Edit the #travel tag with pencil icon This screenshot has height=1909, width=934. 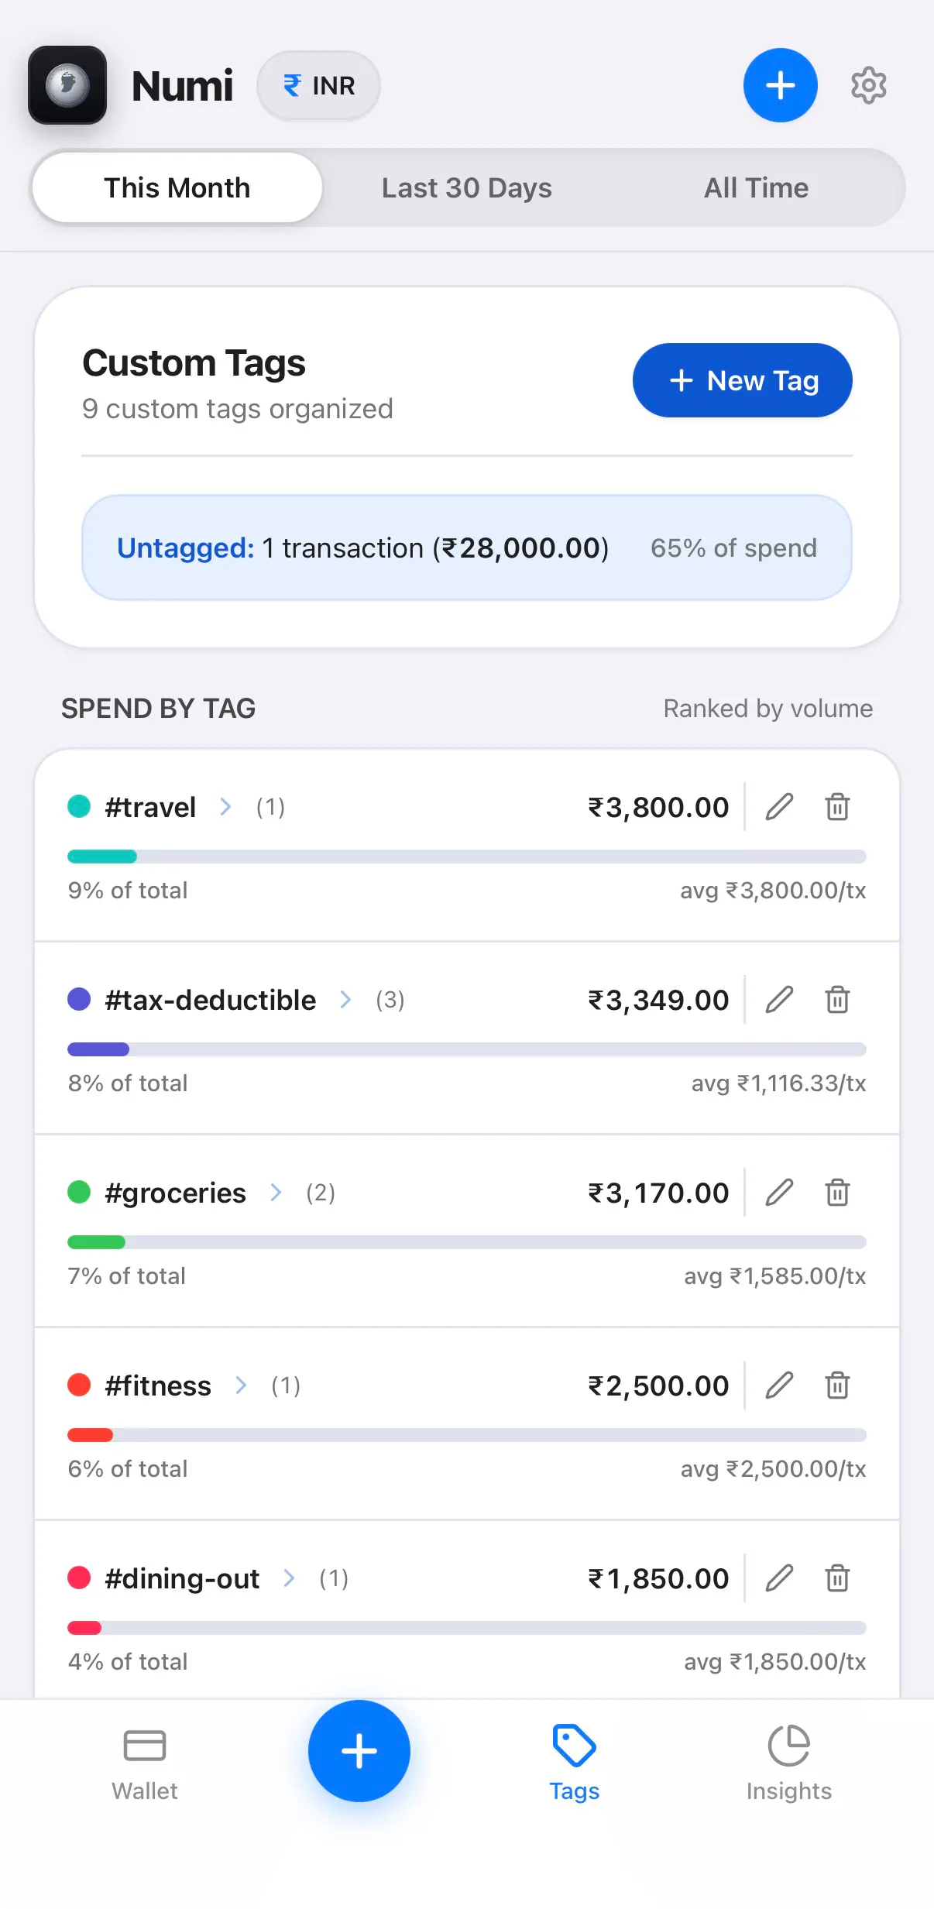coord(779,807)
